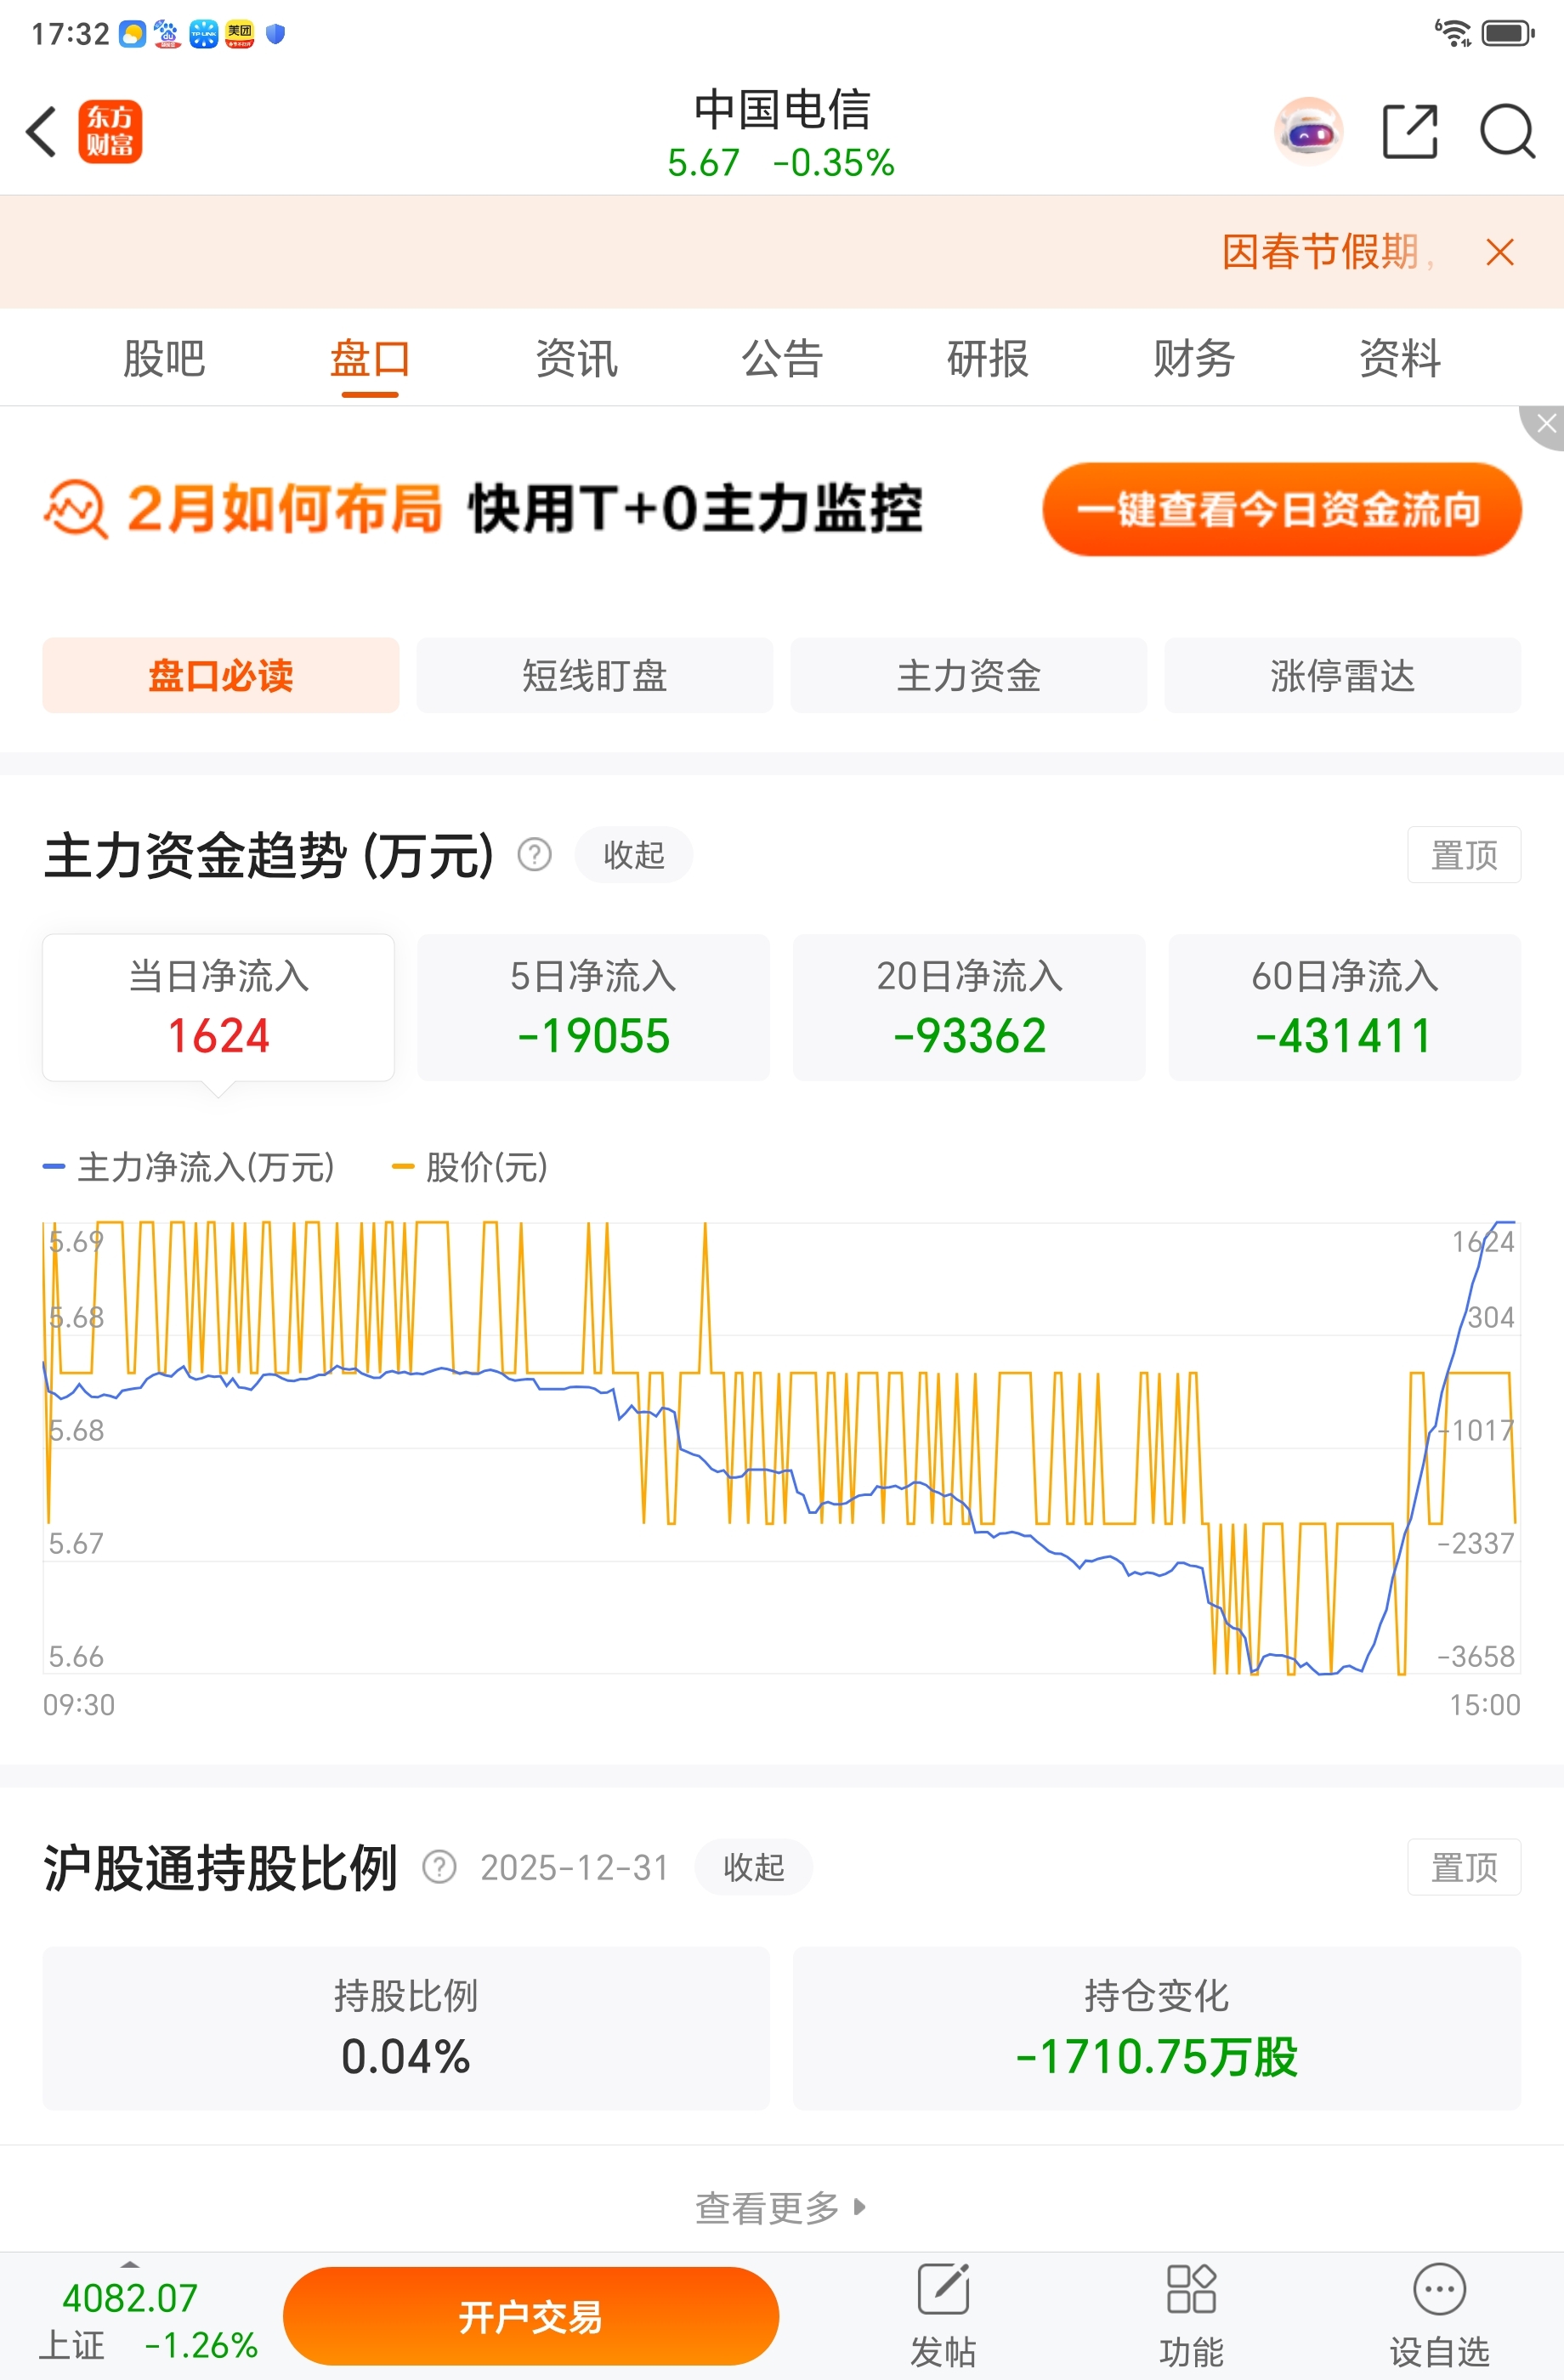Tap the Wi-Fi status icon
The height and width of the screenshot is (2380, 1564).
click(x=1453, y=33)
